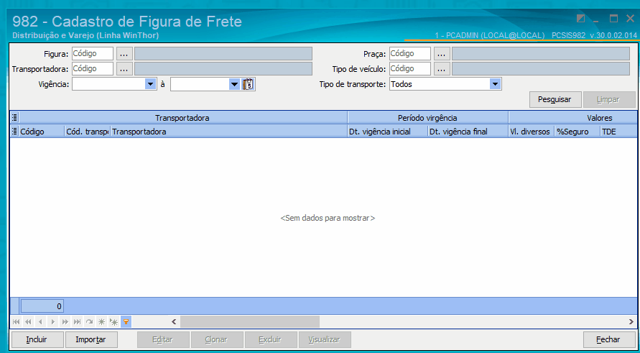Screen dimensions: 640x353
Task: Expand Vigência end date dropdown
Action: pyautogui.click(x=234, y=84)
